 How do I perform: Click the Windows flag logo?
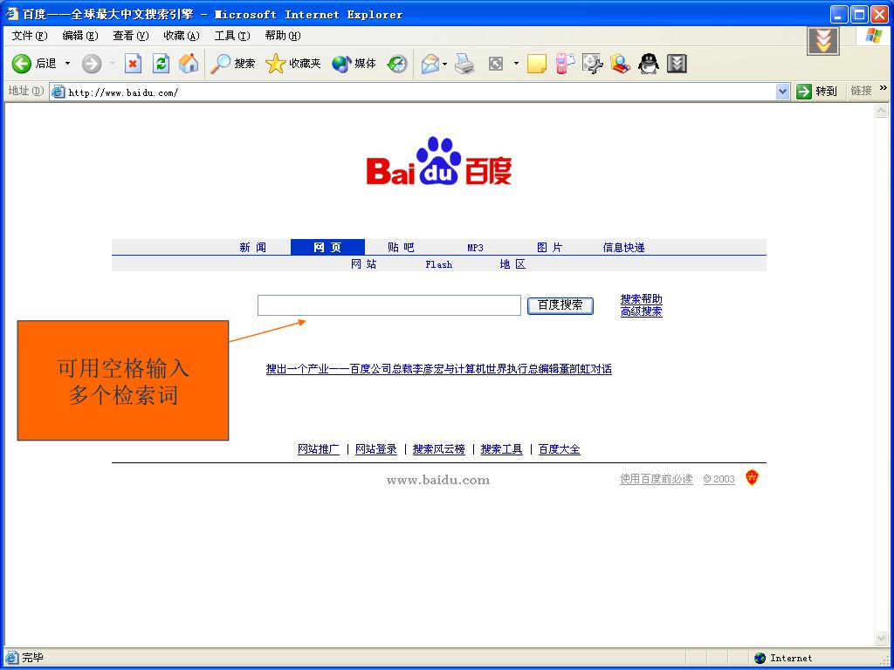[x=873, y=36]
